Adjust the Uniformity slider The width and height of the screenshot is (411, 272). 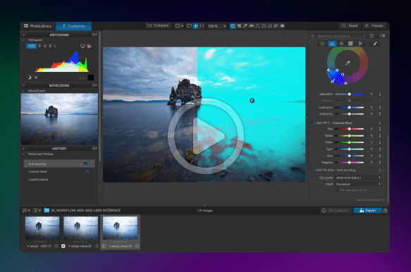click(349, 114)
